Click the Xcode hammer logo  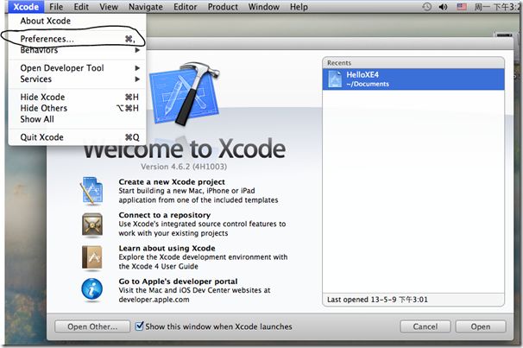[185, 94]
